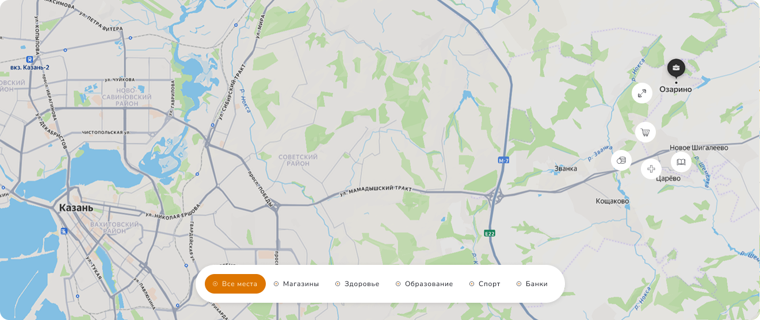Image resolution: width=760 pixels, height=320 pixels.
Task: Tick the radio dot beside Здоровье
Action: pyautogui.click(x=338, y=284)
